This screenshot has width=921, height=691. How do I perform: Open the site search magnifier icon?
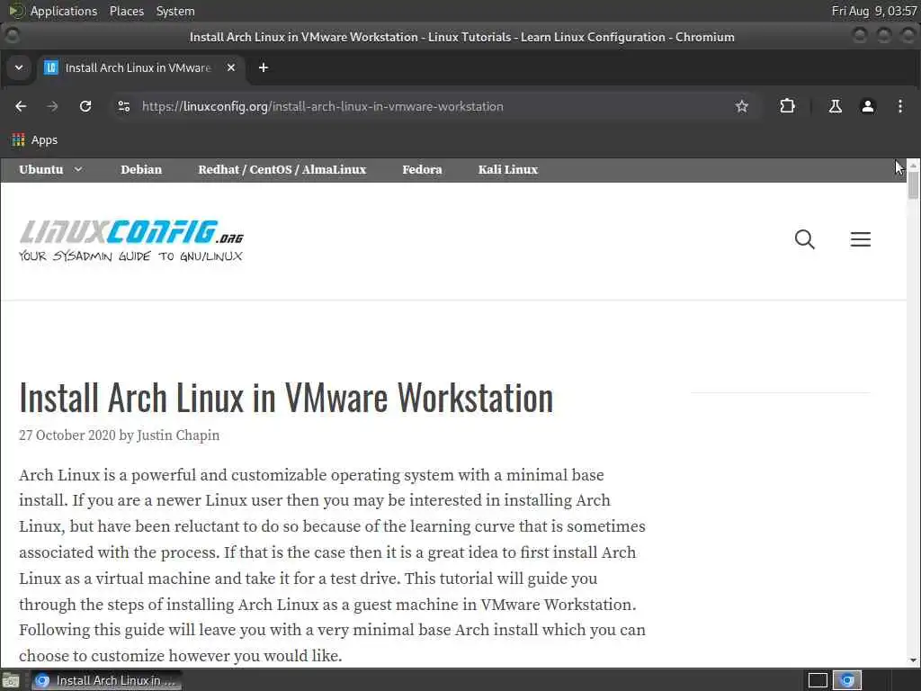(805, 239)
